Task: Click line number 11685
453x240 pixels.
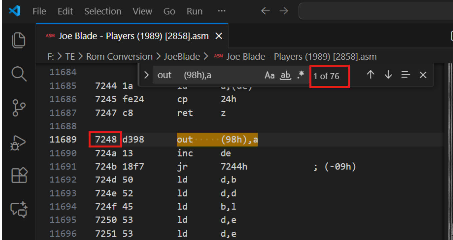Action: [63, 86]
